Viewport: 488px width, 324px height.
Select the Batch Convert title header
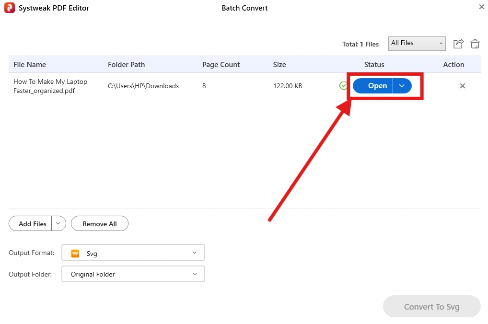click(244, 8)
